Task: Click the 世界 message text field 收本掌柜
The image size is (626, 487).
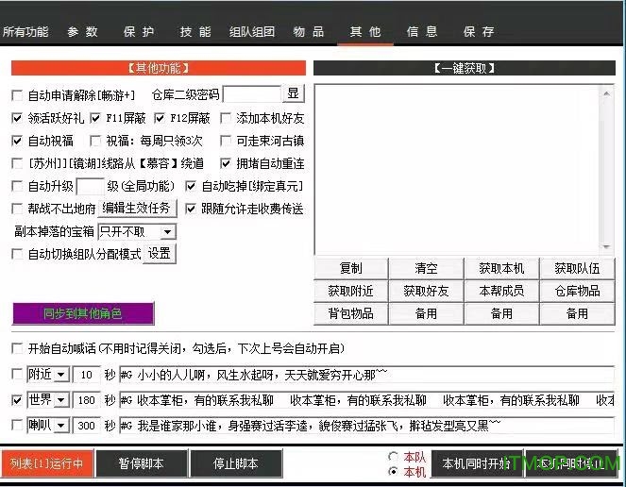Action: 367,400
